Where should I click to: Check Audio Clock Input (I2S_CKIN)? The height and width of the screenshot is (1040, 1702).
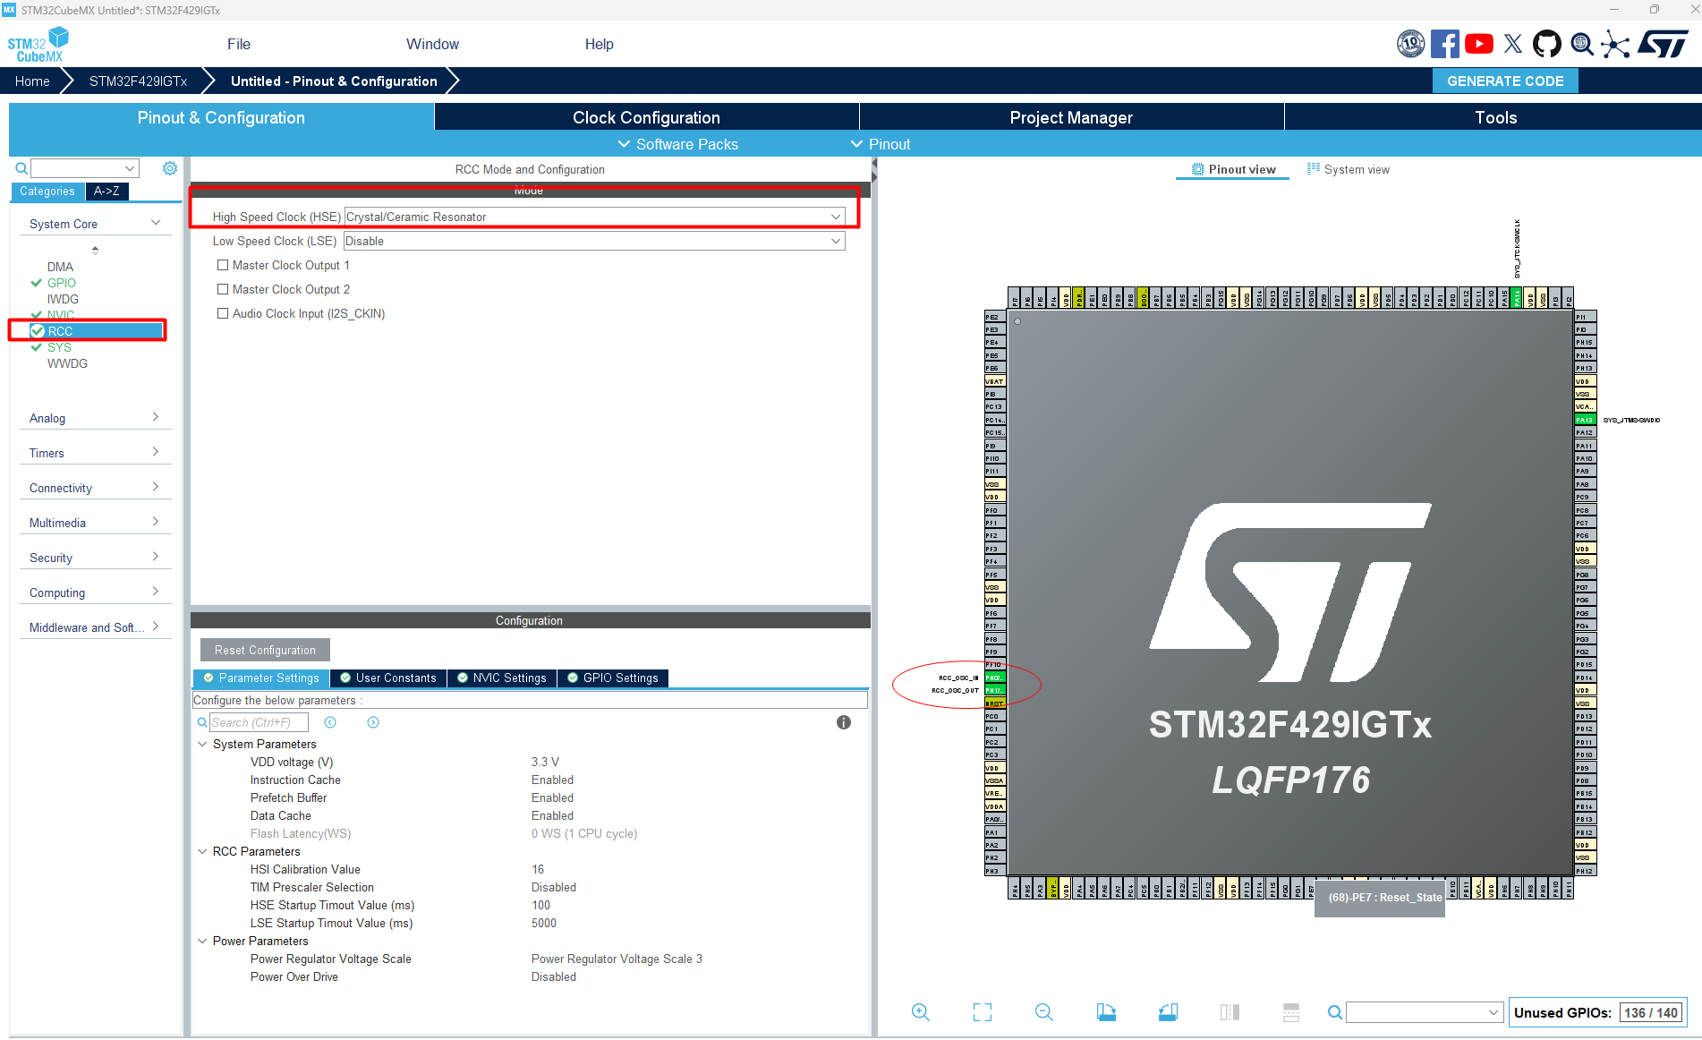click(x=224, y=313)
